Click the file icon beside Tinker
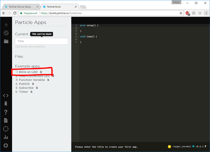This screenshot has width=210, height=152. coord(31,92)
